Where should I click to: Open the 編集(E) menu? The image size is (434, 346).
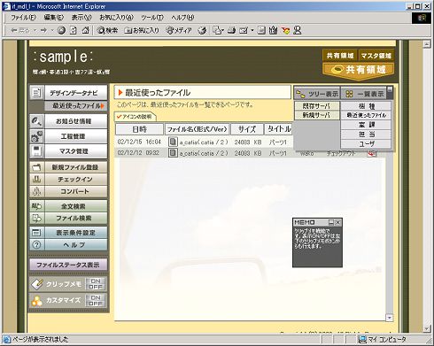click(x=54, y=18)
